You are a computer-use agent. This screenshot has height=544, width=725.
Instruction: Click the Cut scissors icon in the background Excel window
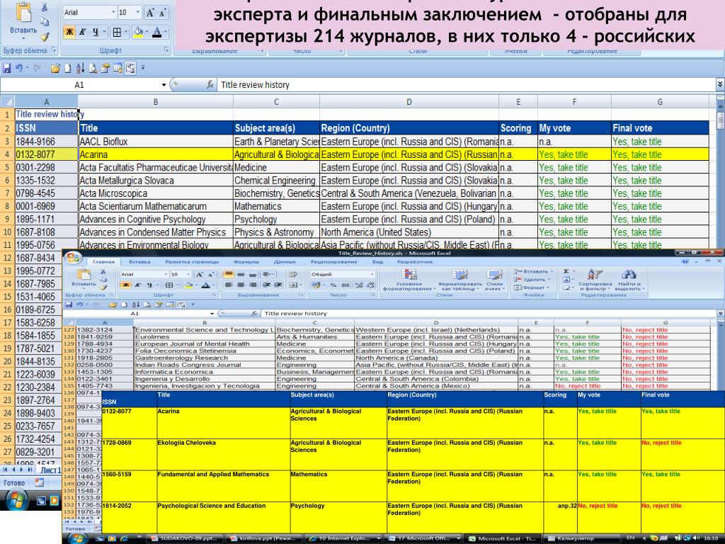(45, 7)
